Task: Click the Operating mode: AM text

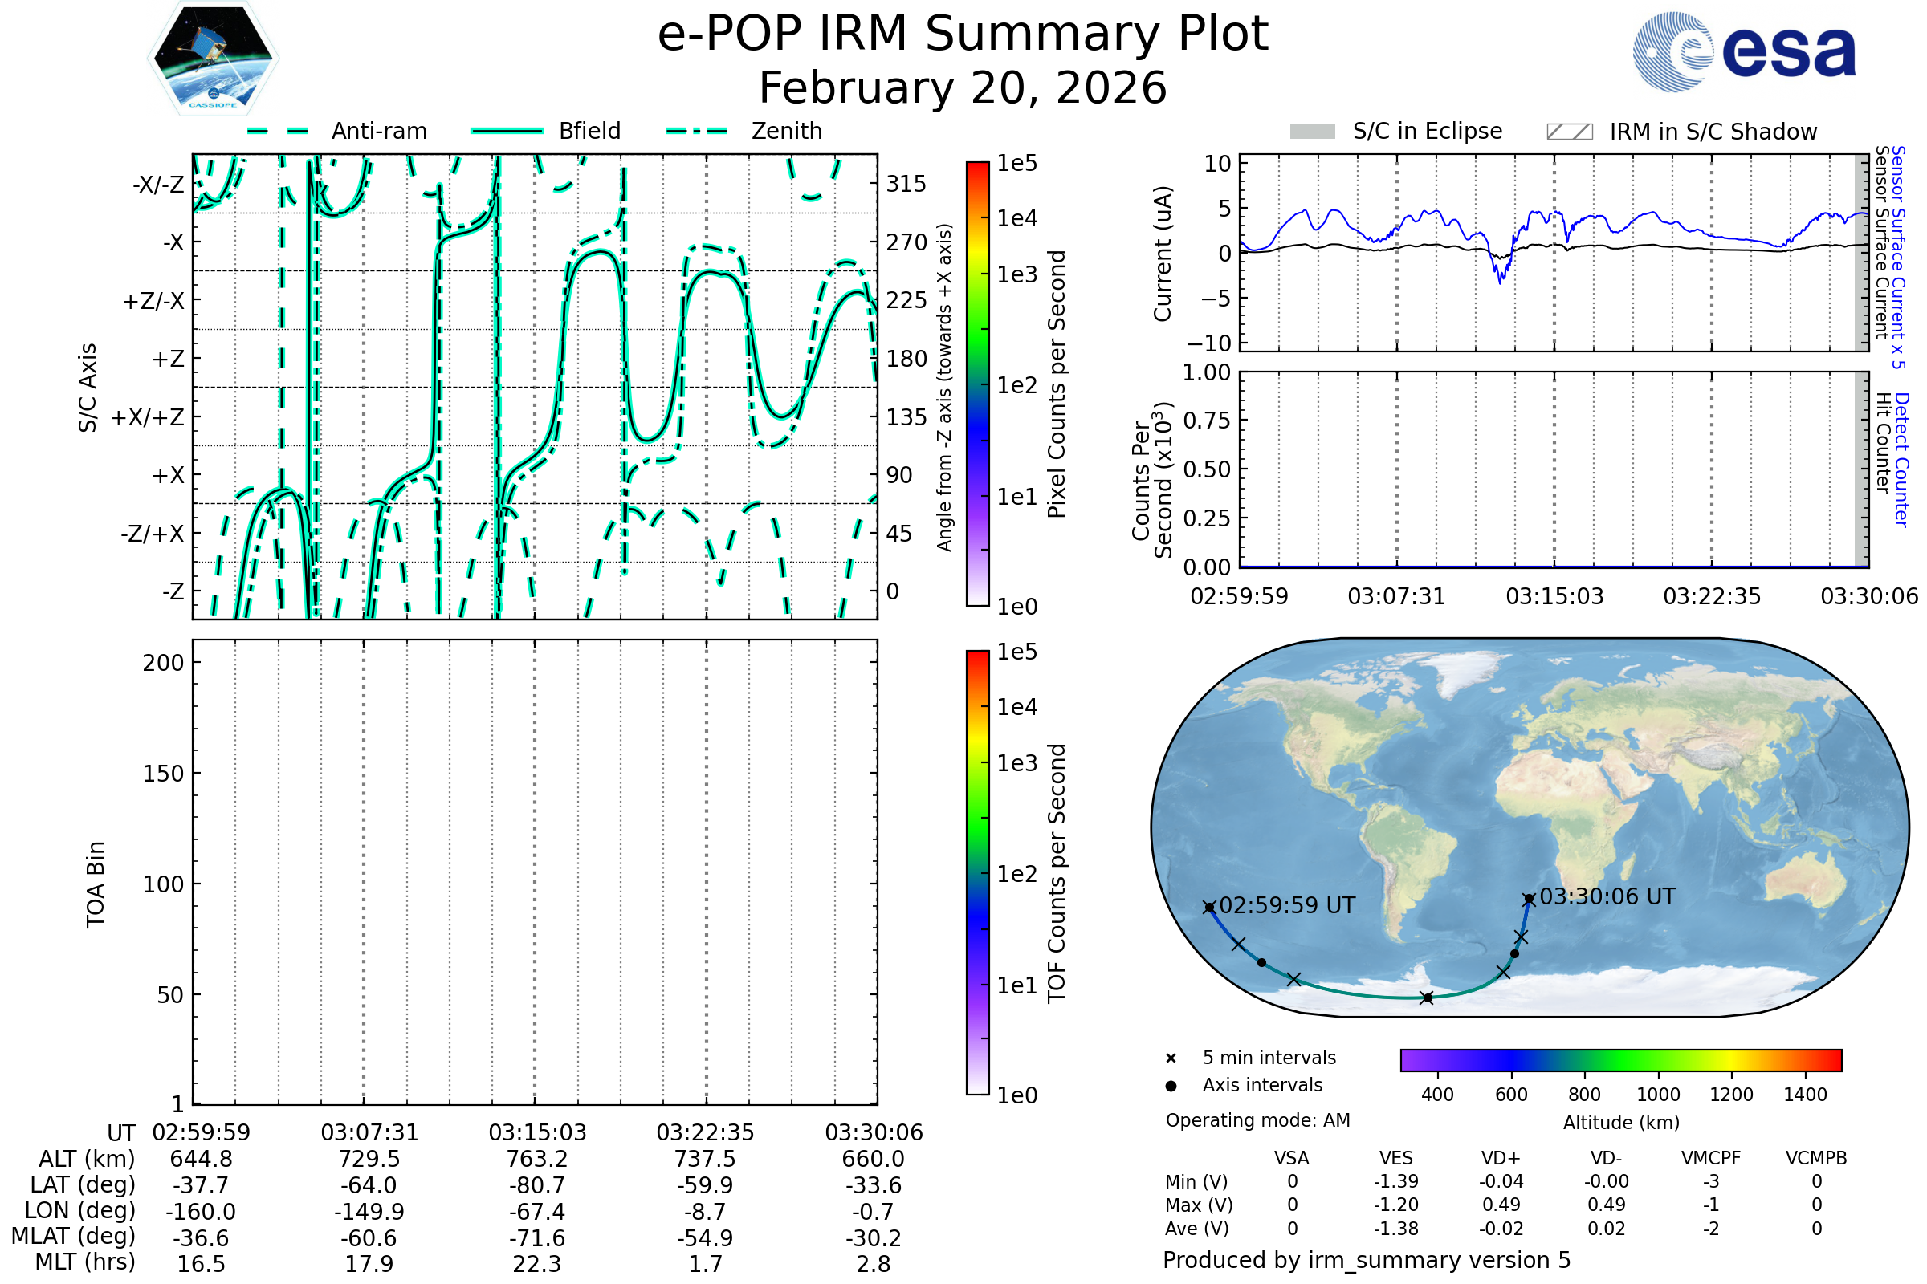Action: (x=1257, y=1120)
